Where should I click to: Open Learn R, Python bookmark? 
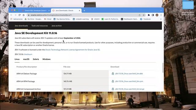click(110, 19)
